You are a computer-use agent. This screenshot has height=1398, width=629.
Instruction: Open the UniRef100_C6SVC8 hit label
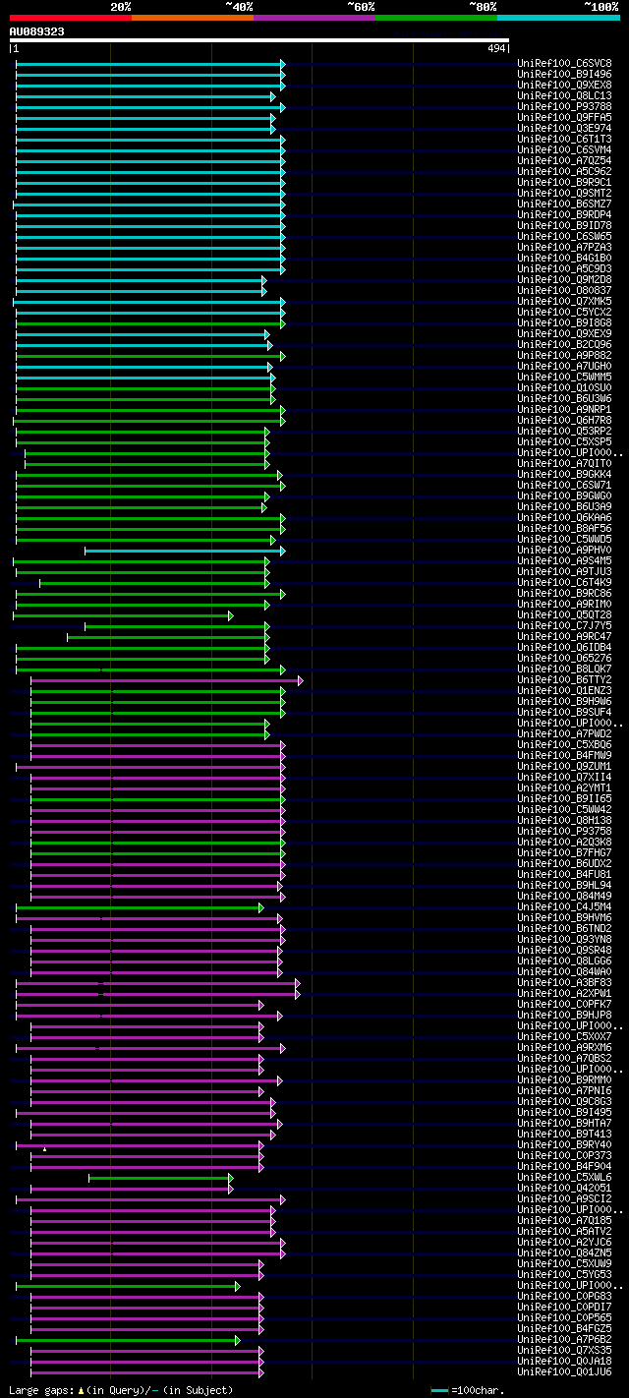coord(564,63)
